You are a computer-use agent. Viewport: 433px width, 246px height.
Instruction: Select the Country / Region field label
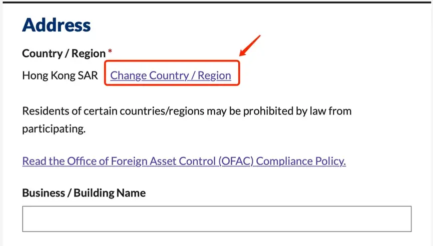(x=64, y=53)
